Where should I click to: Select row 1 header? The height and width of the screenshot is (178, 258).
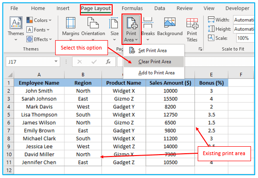(9, 83)
